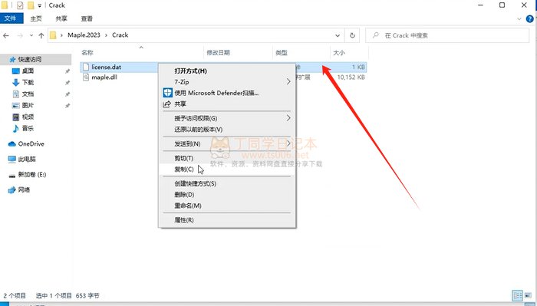Choose 共享 in the context menu
This screenshot has width=537, height=306.
[x=227, y=104]
